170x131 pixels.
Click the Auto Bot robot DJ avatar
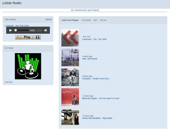point(28,66)
